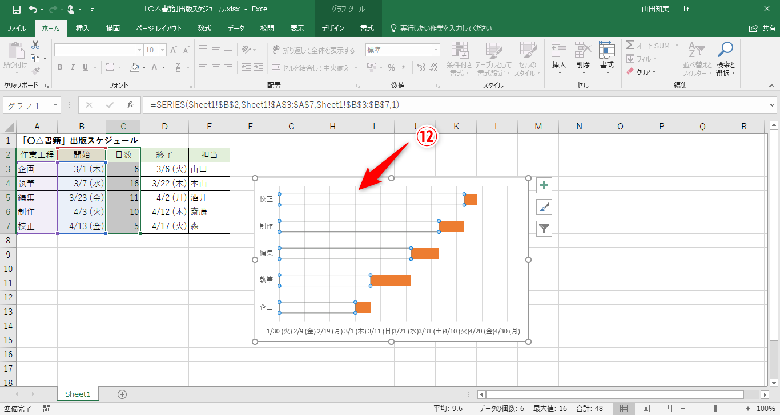Select the Sheet1 sheet tab
Screen dimensions: 780x415
click(x=78, y=394)
